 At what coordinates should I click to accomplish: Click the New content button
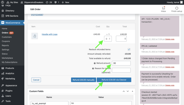(x=66, y=2)
